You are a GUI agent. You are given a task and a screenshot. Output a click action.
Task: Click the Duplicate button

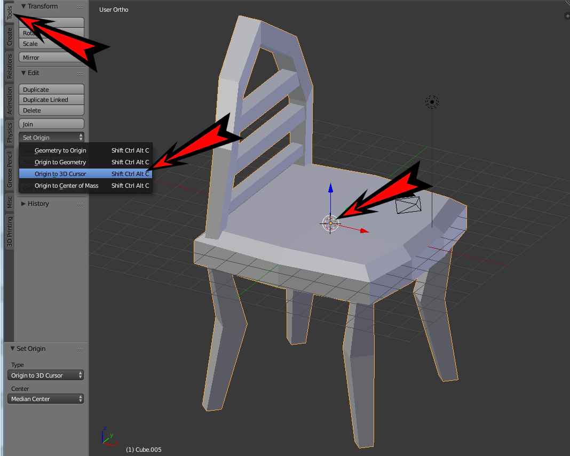coord(51,90)
